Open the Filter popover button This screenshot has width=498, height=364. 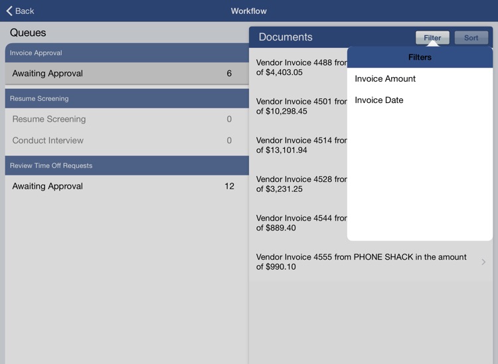(x=432, y=38)
